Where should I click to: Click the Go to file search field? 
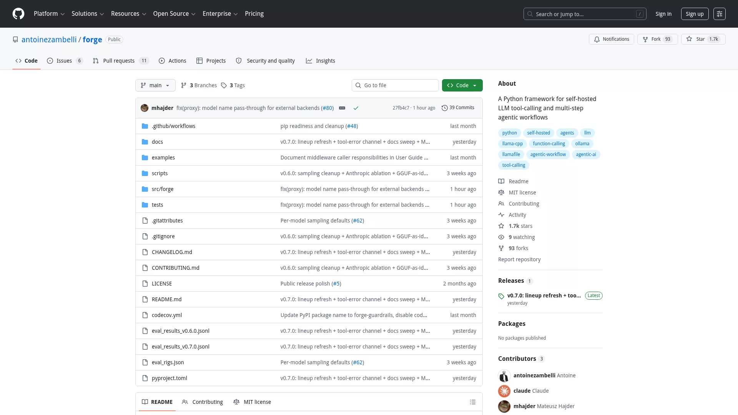395,85
